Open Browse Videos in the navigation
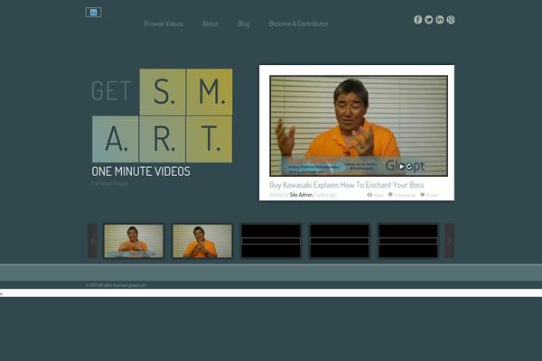 [x=164, y=23]
